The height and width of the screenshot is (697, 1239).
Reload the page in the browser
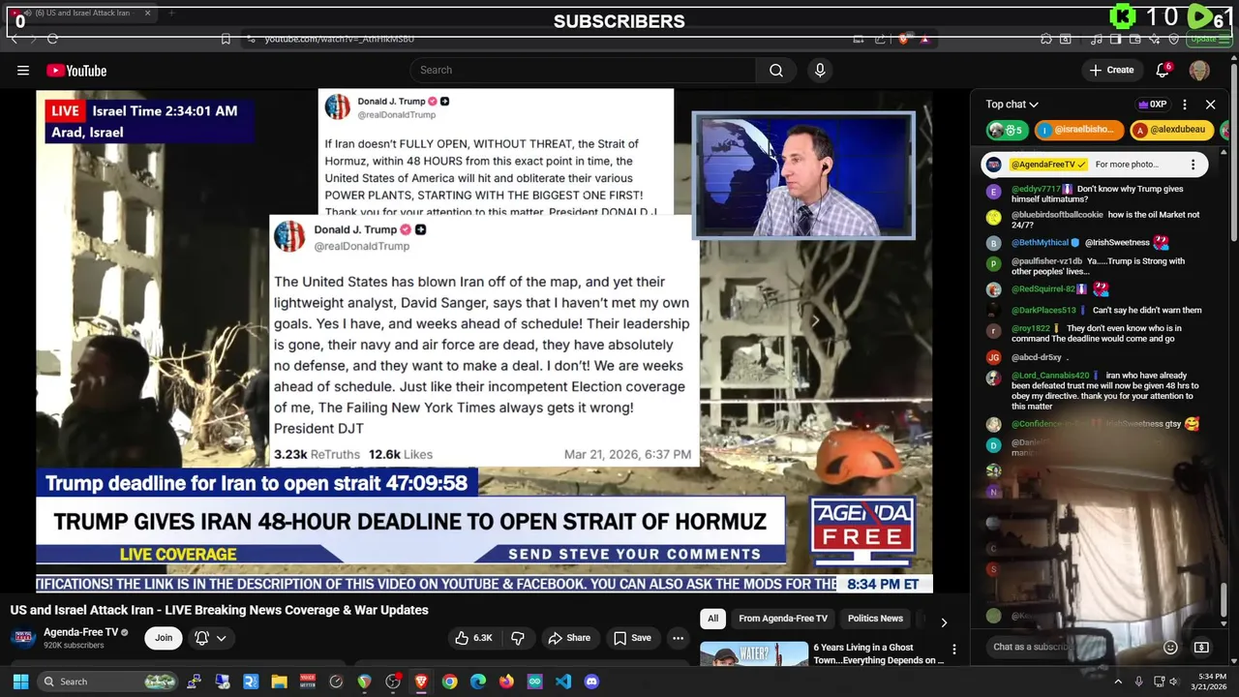click(x=52, y=39)
